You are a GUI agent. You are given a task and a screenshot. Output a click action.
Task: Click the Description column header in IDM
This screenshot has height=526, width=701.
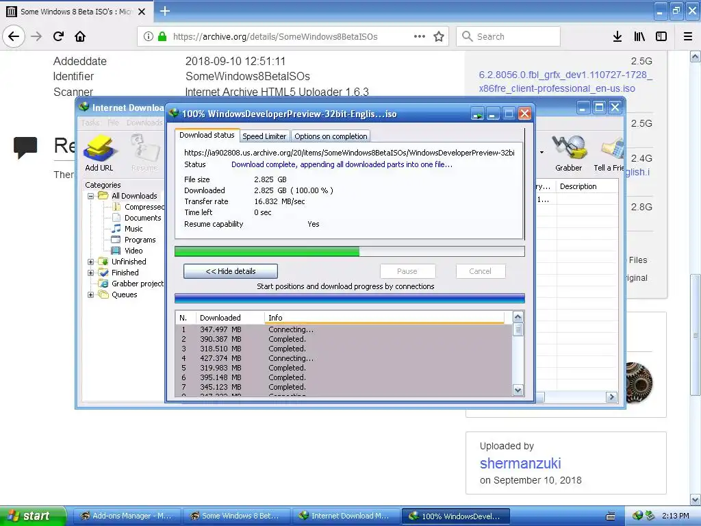[587, 186]
